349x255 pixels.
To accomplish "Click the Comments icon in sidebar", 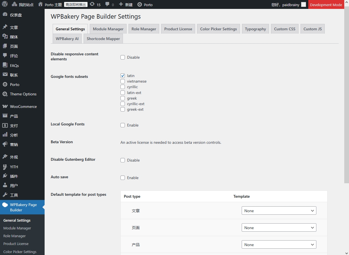I will (x=5, y=56).
